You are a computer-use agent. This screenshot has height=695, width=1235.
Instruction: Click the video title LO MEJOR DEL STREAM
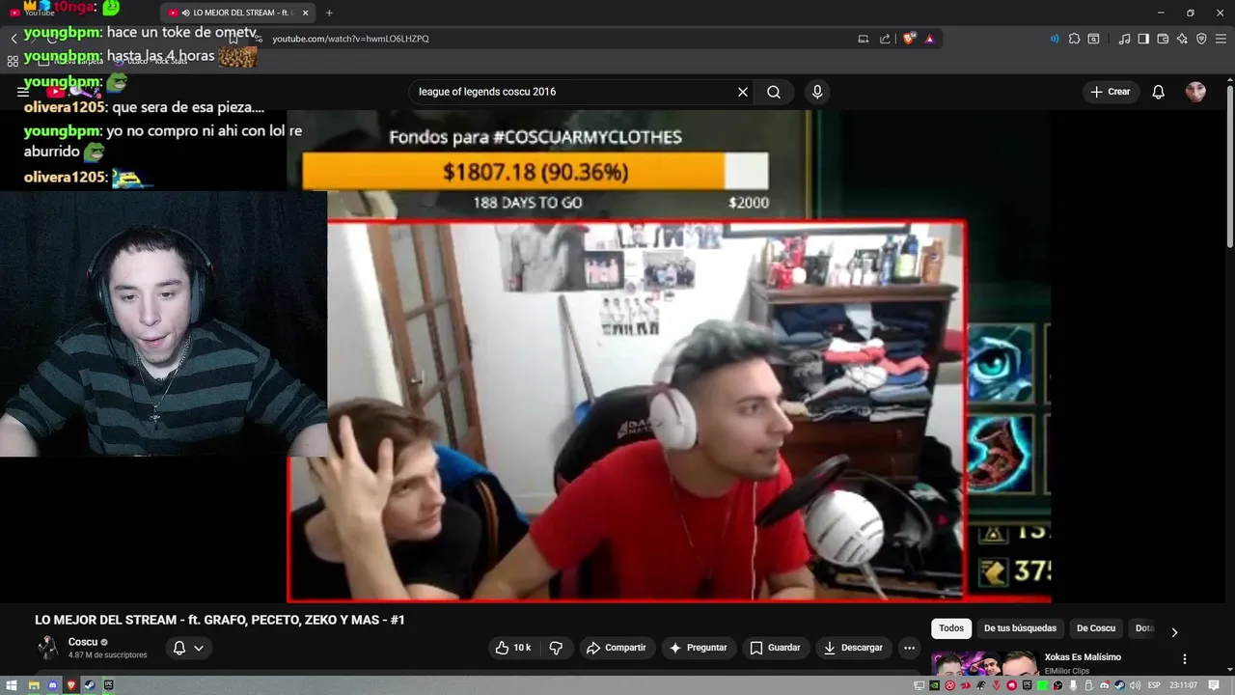pos(220,620)
